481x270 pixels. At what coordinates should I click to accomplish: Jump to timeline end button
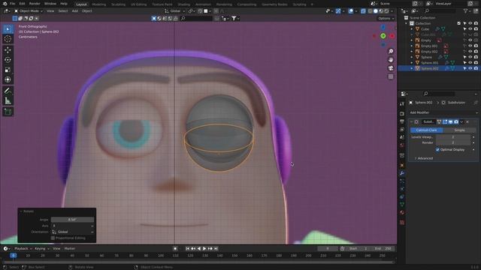tap(216, 248)
